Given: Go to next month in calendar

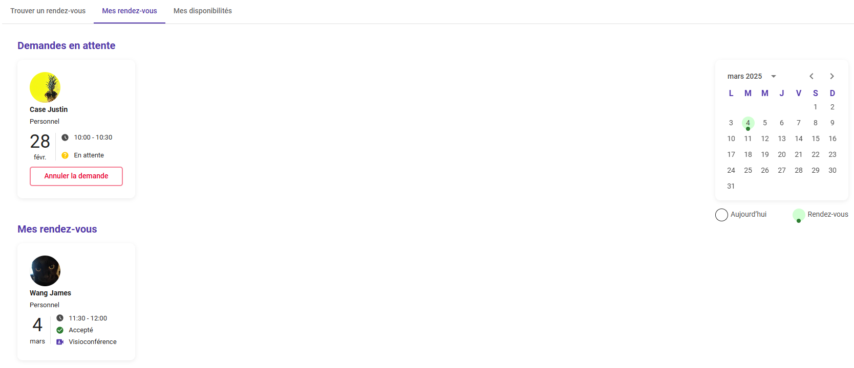Looking at the screenshot, I should [x=832, y=76].
